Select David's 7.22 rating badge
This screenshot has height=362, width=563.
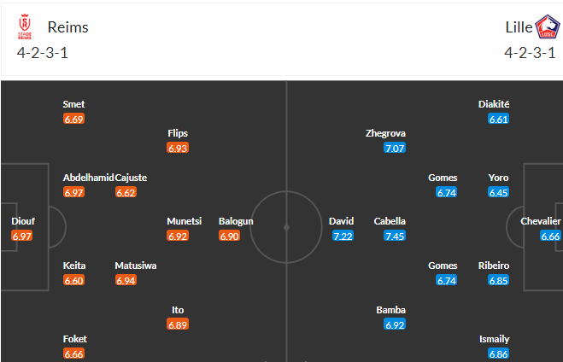pos(343,236)
